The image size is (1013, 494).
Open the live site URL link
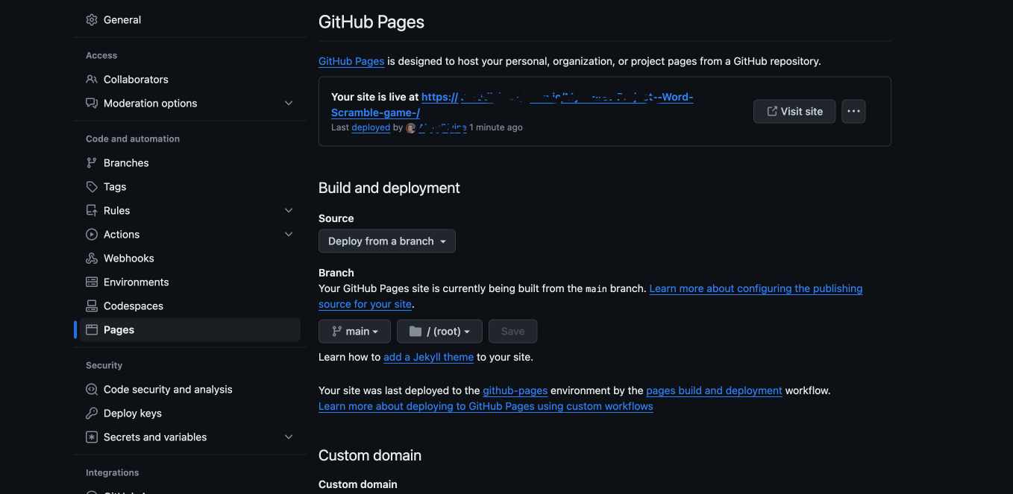click(512, 105)
